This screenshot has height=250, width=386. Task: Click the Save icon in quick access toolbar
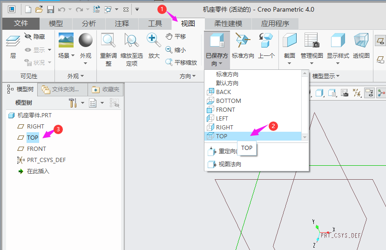[x=51, y=9]
